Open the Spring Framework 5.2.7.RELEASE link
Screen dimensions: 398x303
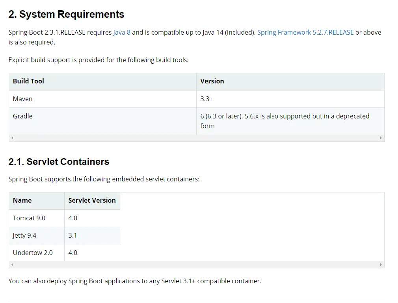pos(305,32)
